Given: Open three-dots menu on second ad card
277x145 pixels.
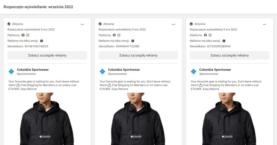Looking at the screenshot, I should tap(173, 24).
